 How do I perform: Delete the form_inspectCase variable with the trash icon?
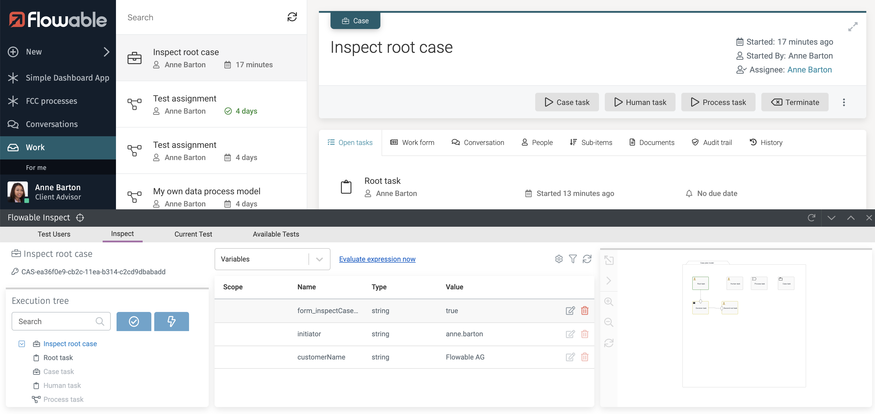[x=584, y=311]
